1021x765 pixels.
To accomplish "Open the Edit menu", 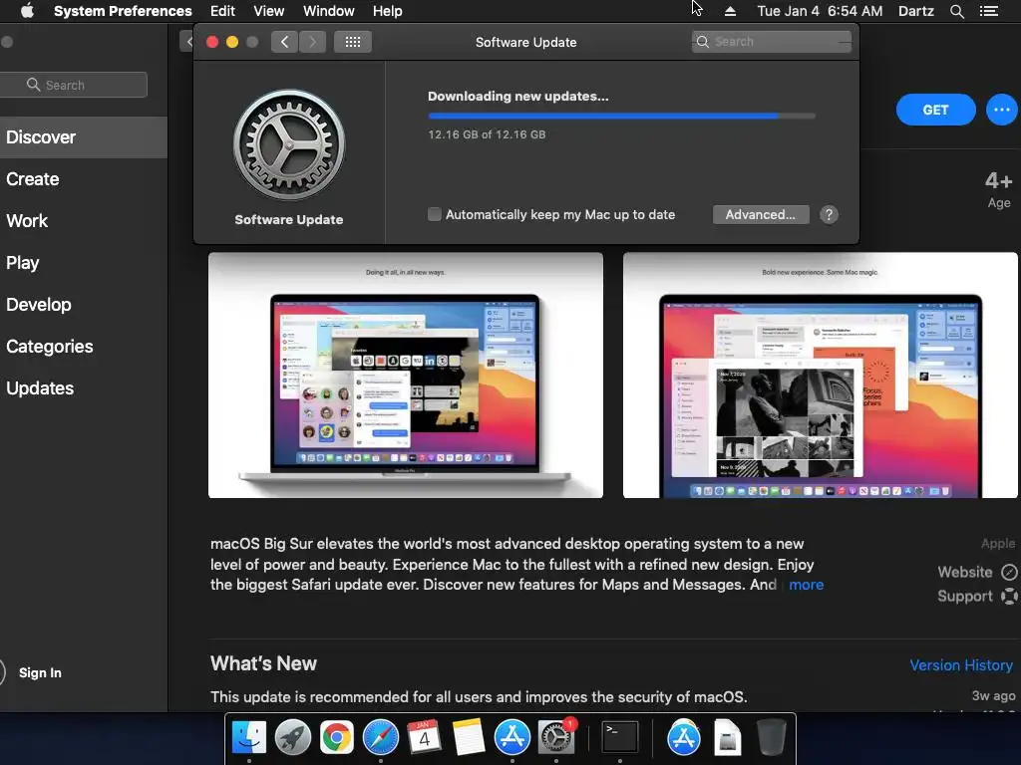I will pos(222,11).
